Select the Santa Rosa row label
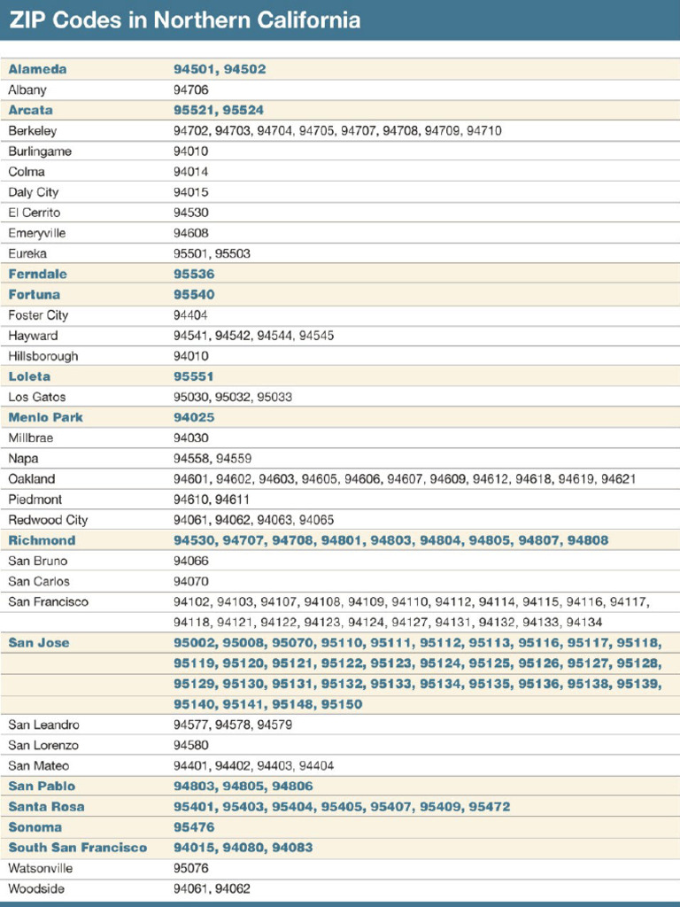Image resolution: width=680 pixels, height=907 pixels. pyautogui.click(x=46, y=807)
